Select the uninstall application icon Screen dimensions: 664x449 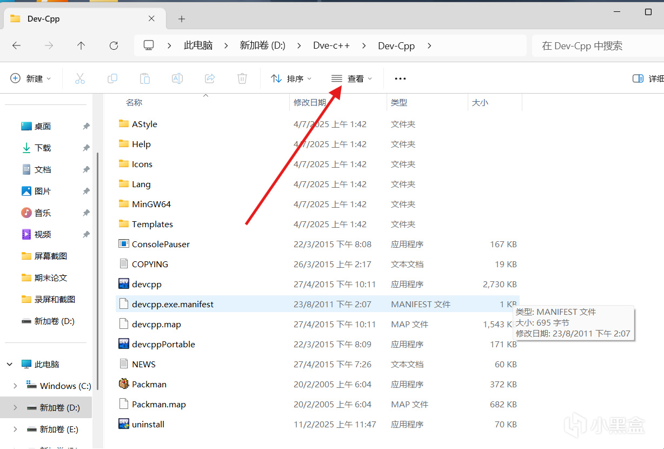pos(124,424)
